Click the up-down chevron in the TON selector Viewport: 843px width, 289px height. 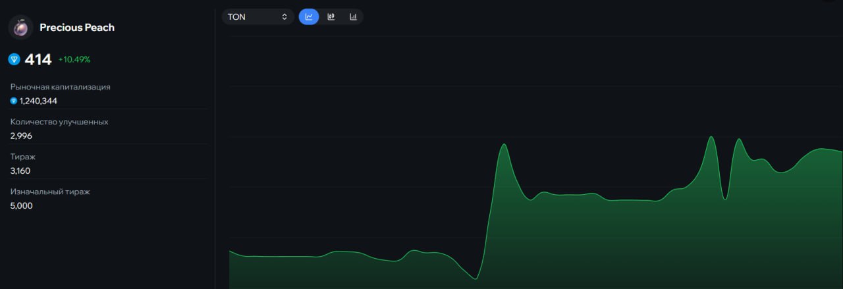coord(285,16)
